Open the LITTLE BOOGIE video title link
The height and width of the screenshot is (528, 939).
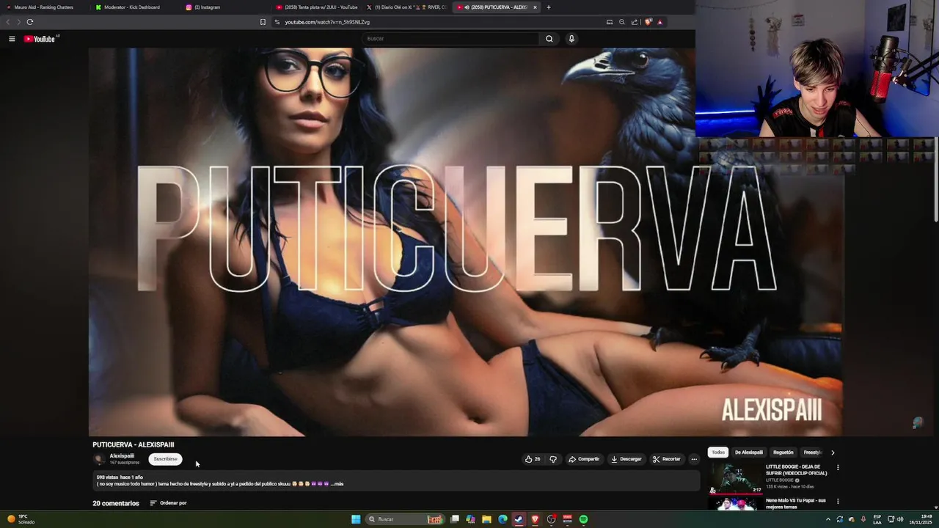(796, 470)
